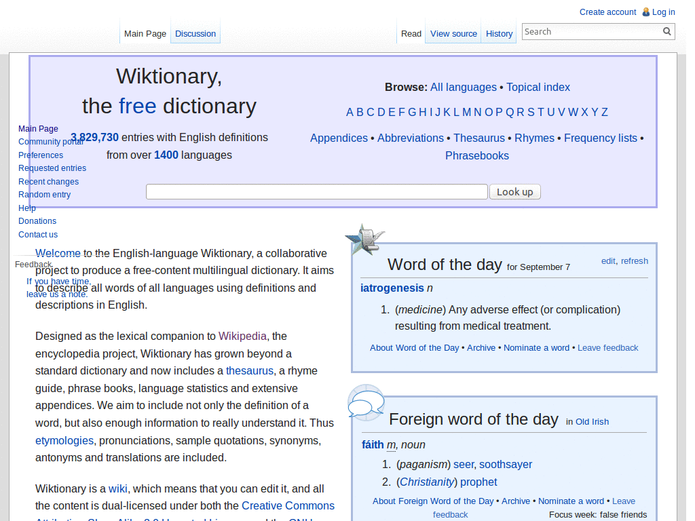Click Leave feedback for Word of the Day
Screen dimensions: 695x521
coord(607,348)
